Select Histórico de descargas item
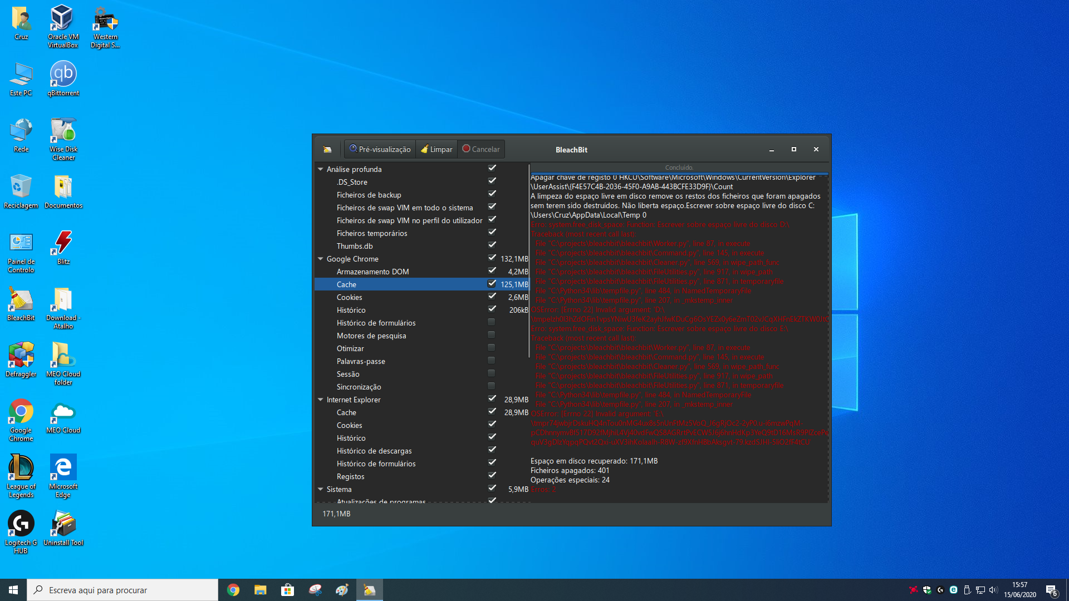 [374, 451]
